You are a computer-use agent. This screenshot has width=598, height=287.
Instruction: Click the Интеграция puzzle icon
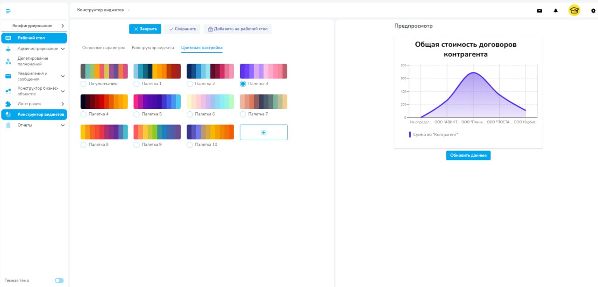[x=8, y=104]
